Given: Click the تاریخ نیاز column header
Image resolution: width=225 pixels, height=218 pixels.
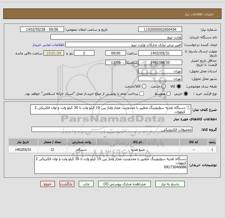Looking at the screenshot, I should (23, 142).
